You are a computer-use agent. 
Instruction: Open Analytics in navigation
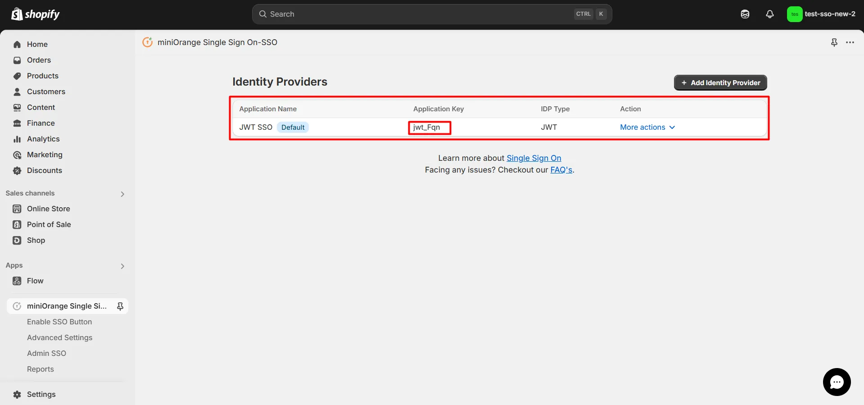tap(43, 139)
